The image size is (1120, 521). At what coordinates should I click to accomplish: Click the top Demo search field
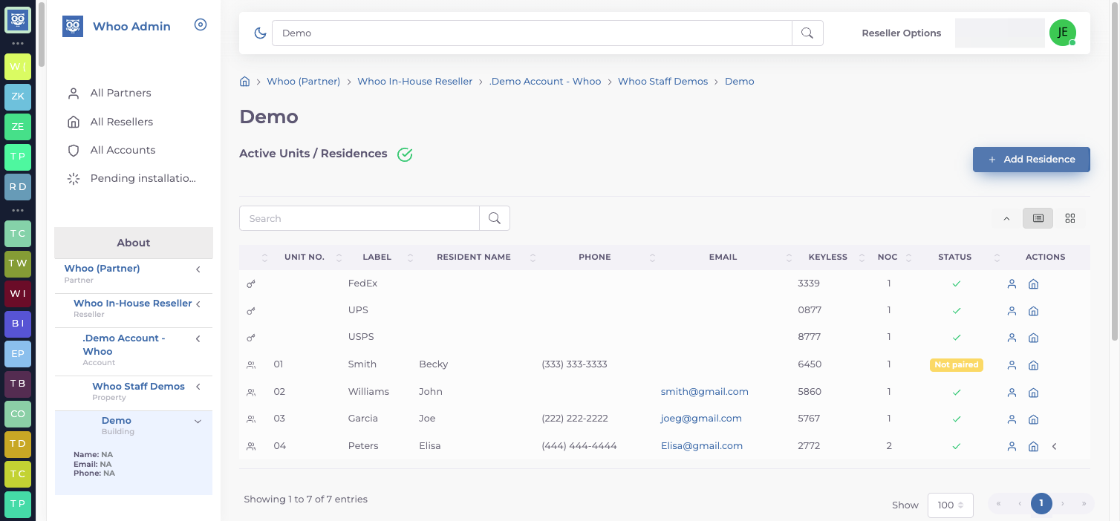coord(532,33)
